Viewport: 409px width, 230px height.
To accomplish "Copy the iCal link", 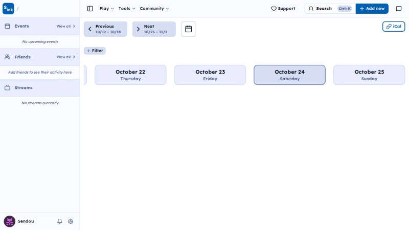I will tap(394, 27).
